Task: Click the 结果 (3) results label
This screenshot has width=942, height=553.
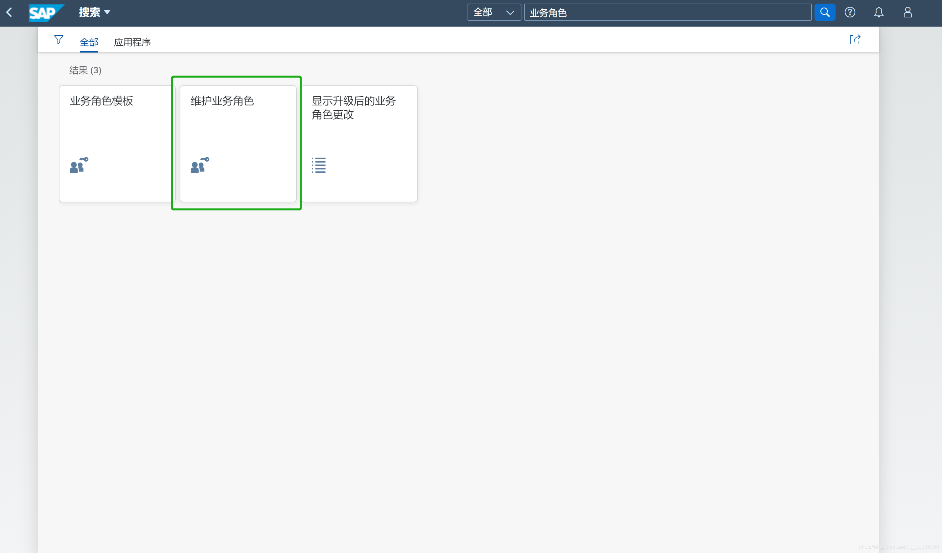Action: [x=85, y=70]
